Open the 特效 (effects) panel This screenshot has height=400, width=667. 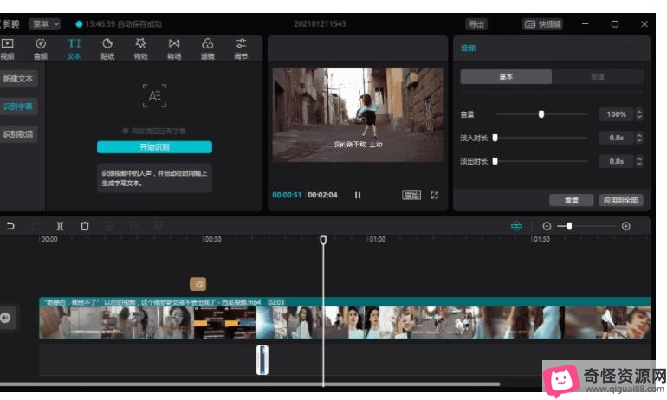(x=140, y=48)
